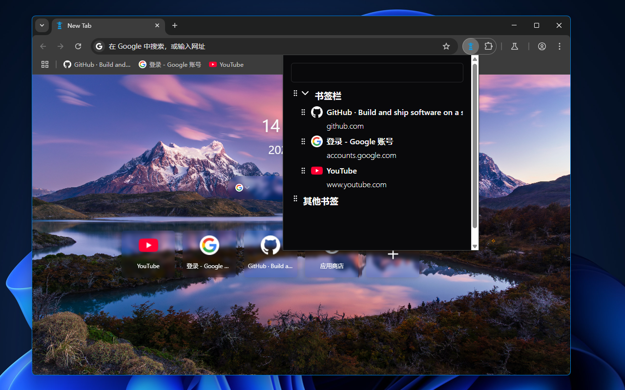Image resolution: width=625 pixels, height=390 pixels.
Task: Open Chrome's three-dot menu
Action: tap(560, 46)
